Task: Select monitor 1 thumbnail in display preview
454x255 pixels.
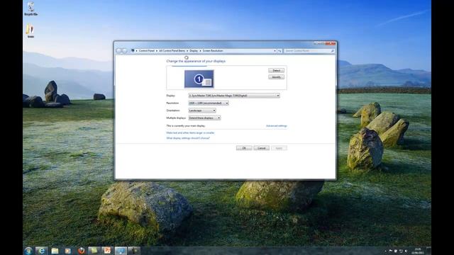Action: (x=199, y=79)
